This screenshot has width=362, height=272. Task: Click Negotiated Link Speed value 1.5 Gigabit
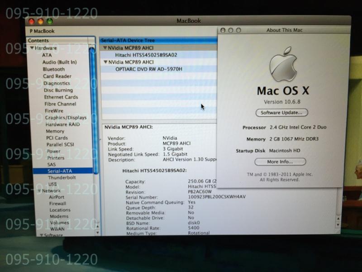pyautogui.click(x=175, y=154)
